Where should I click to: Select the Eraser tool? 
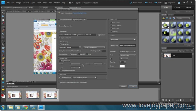click(x=3, y=65)
